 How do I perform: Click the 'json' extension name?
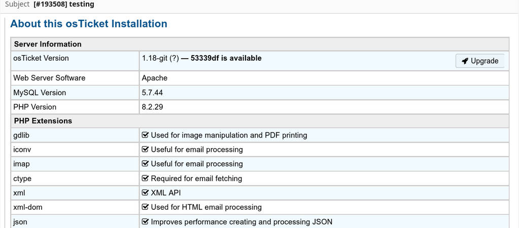pos(20,222)
